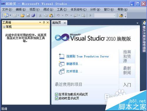
Task: Click the Start Debugging play icon
Action: 91,15
